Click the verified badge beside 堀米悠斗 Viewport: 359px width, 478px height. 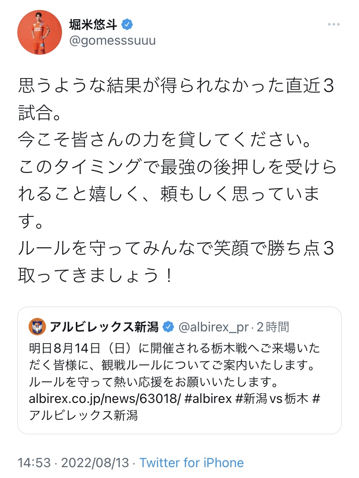tap(127, 24)
